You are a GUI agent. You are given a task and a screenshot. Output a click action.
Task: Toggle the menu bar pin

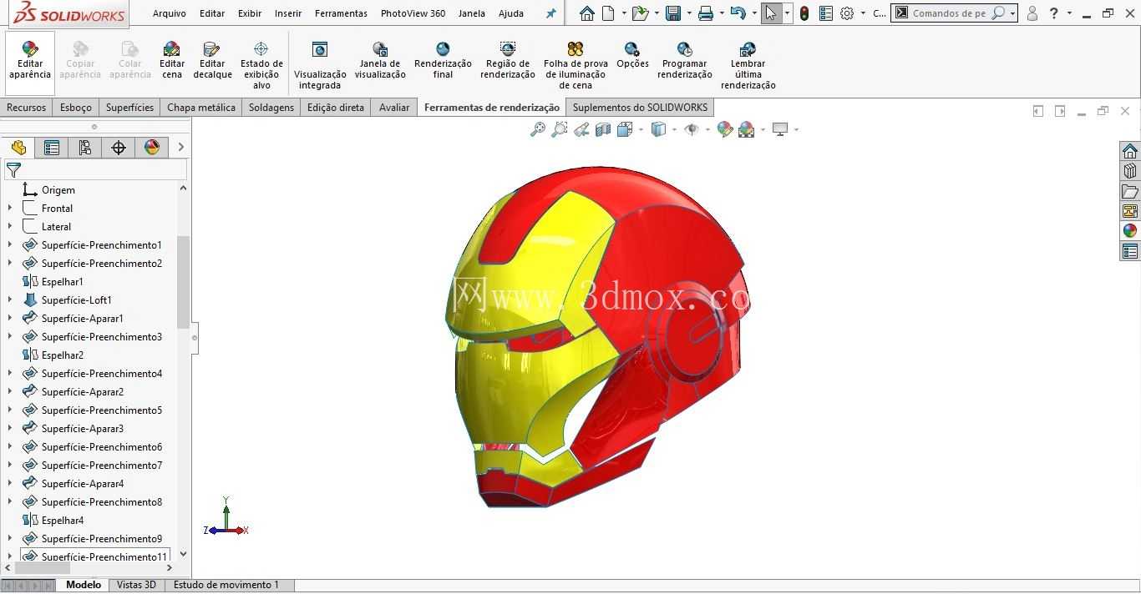tap(550, 13)
